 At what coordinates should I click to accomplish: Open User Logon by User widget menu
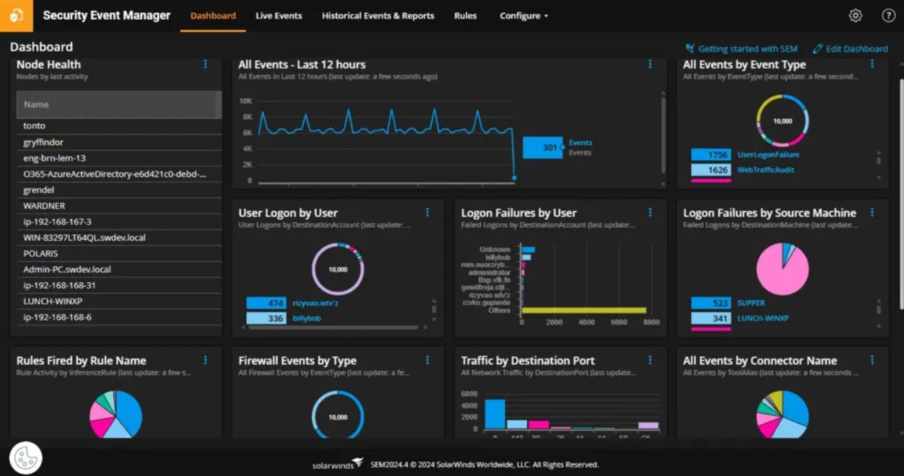pyautogui.click(x=427, y=212)
